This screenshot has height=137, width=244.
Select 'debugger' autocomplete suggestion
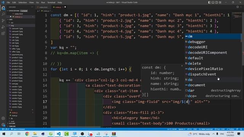click(x=213, y=42)
